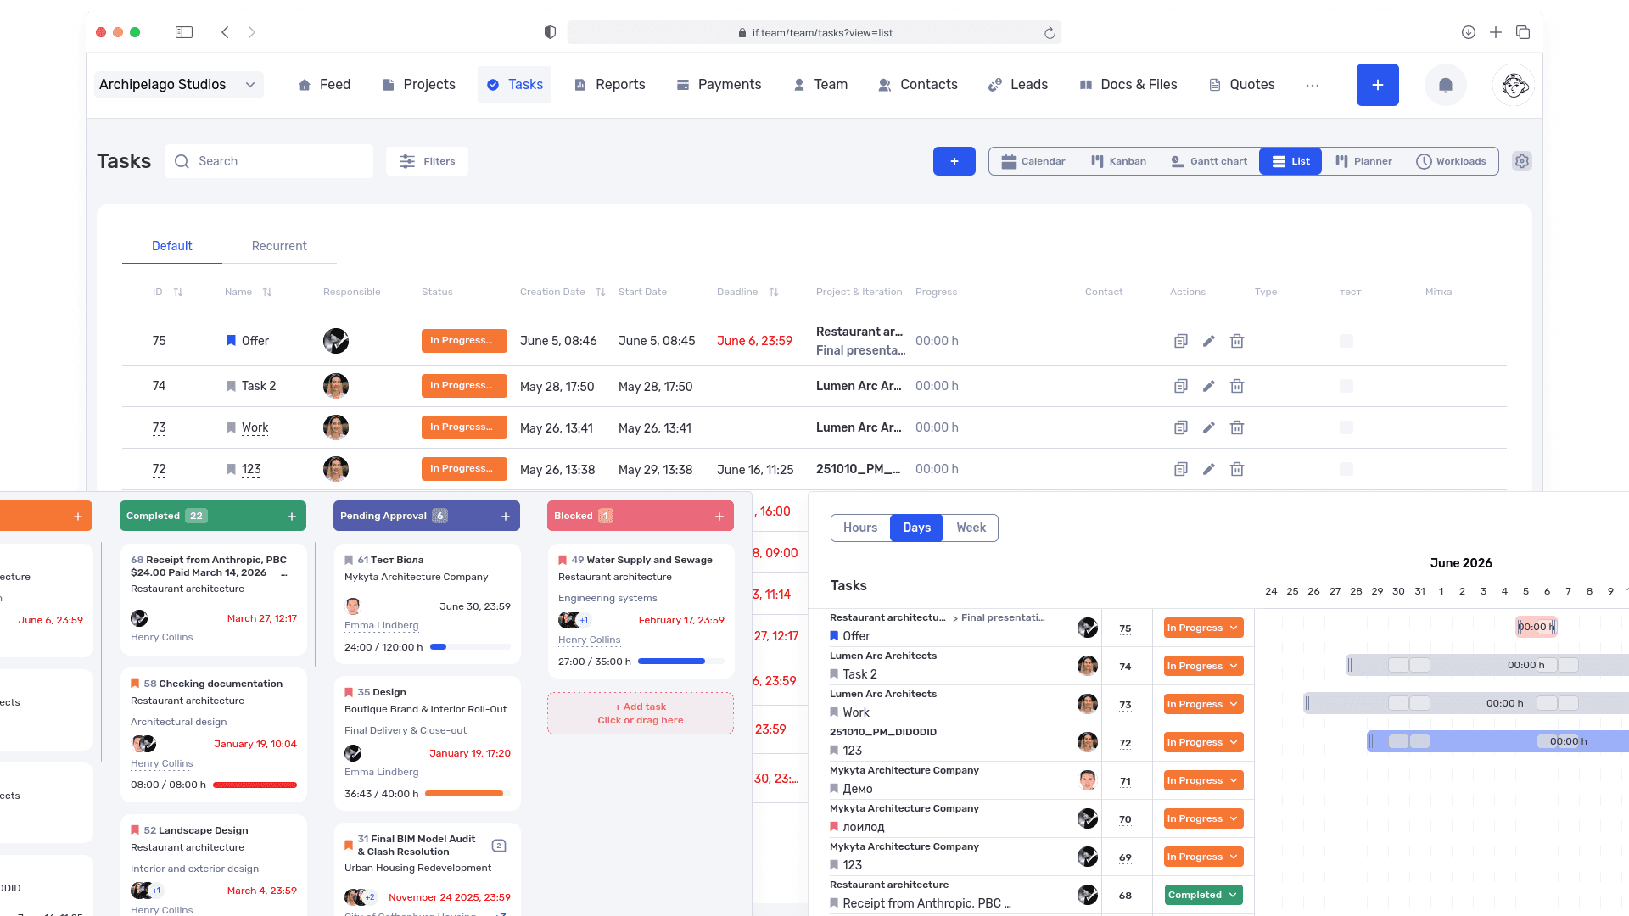Toggle the тест checkbox for Work row
The width and height of the screenshot is (1629, 916).
[x=1346, y=427]
